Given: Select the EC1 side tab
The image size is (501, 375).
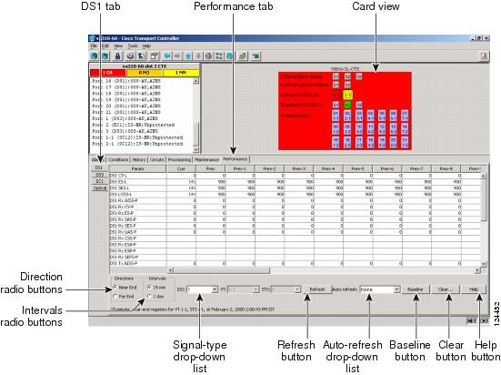Looking at the screenshot, I should [99, 181].
